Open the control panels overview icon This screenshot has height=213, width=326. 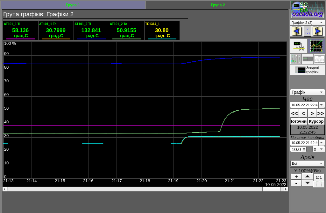click(296, 59)
